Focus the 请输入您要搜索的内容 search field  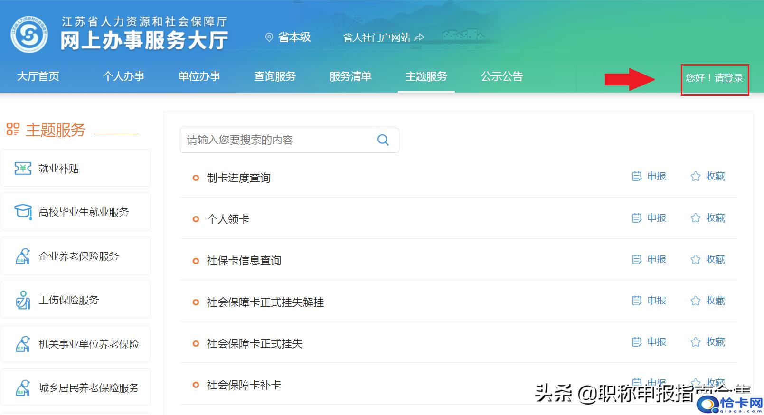coord(278,140)
